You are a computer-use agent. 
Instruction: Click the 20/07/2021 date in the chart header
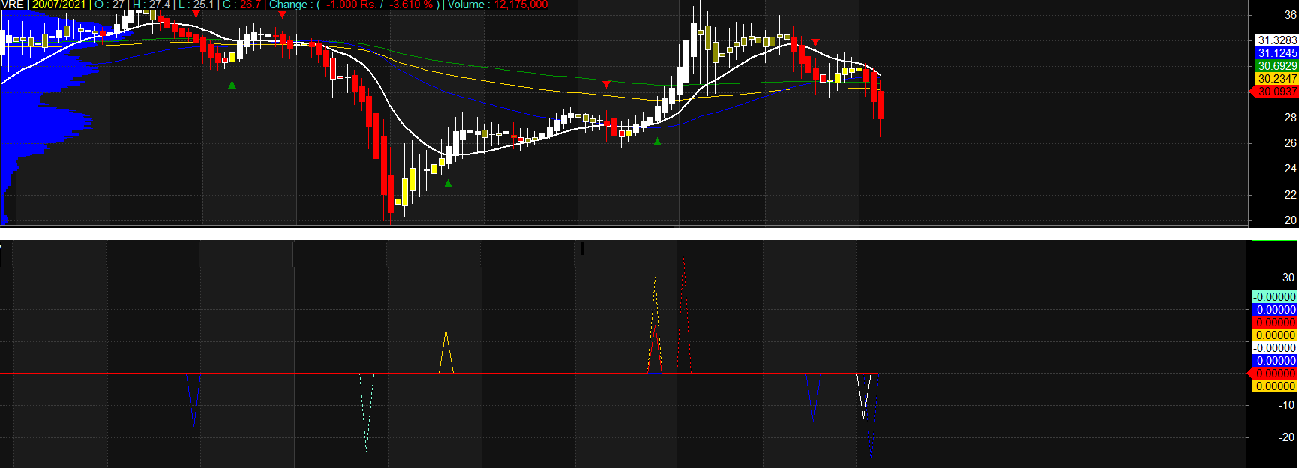58,4
